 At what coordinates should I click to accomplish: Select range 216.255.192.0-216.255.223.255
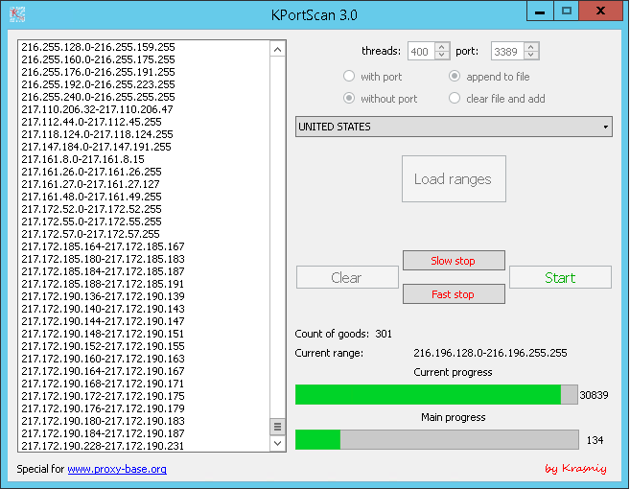pyautogui.click(x=98, y=84)
